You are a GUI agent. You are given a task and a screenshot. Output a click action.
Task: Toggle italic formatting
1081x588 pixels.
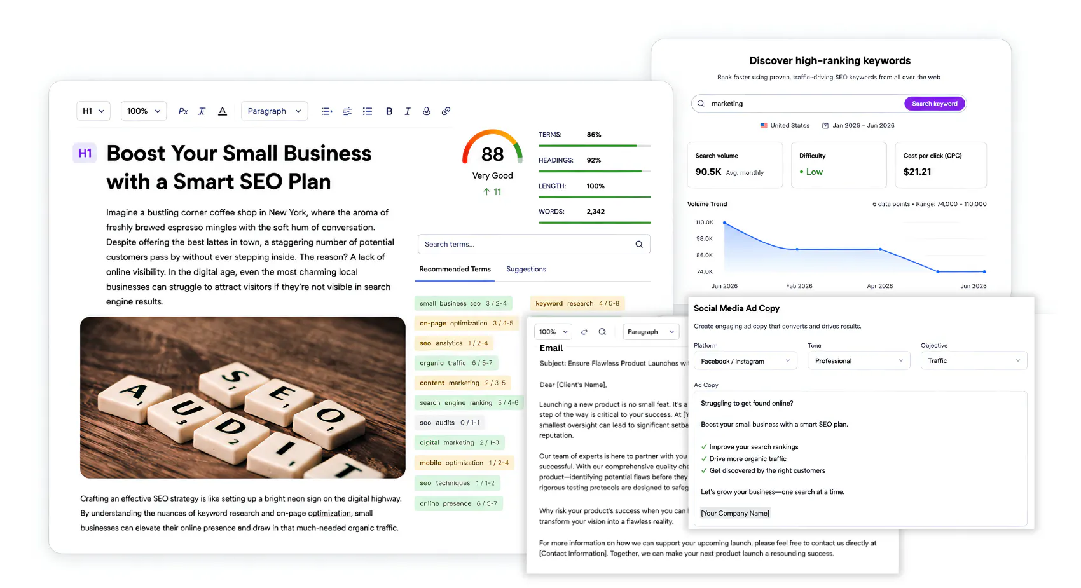point(408,111)
